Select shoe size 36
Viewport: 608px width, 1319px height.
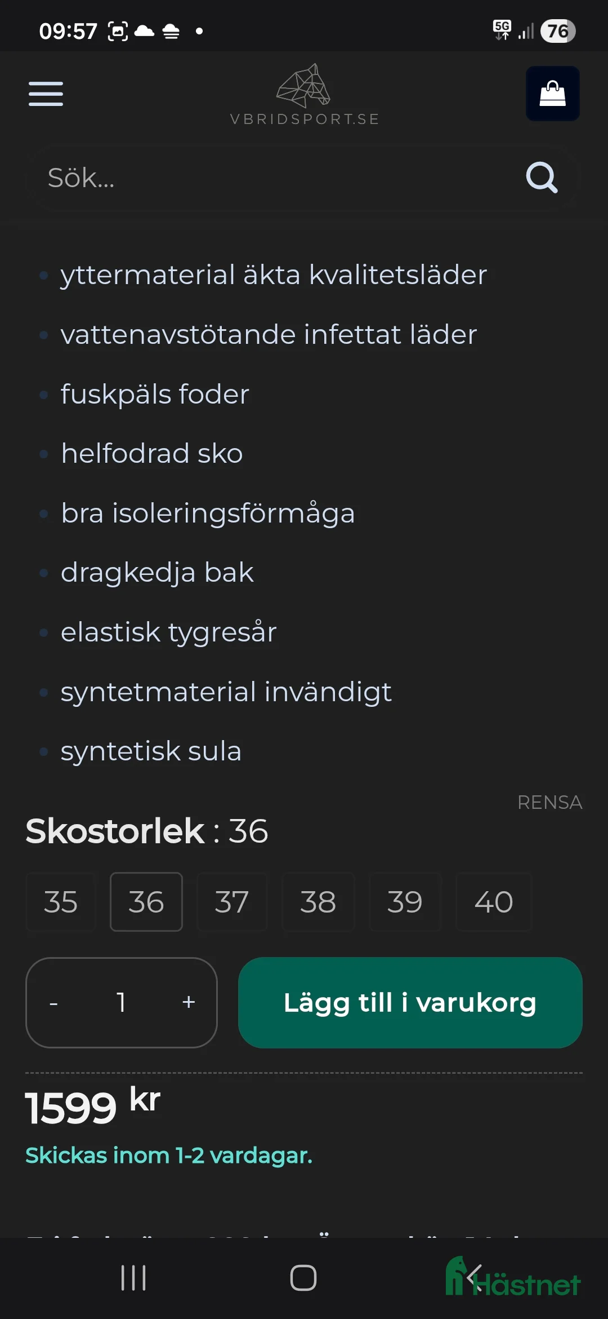pos(146,902)
